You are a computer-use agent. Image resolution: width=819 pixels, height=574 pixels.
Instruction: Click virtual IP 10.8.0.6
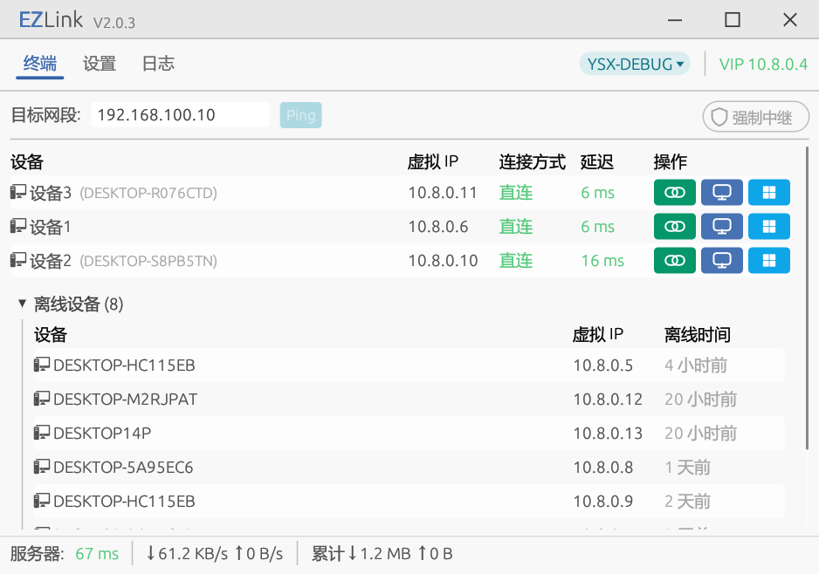(x=438, y=227)
